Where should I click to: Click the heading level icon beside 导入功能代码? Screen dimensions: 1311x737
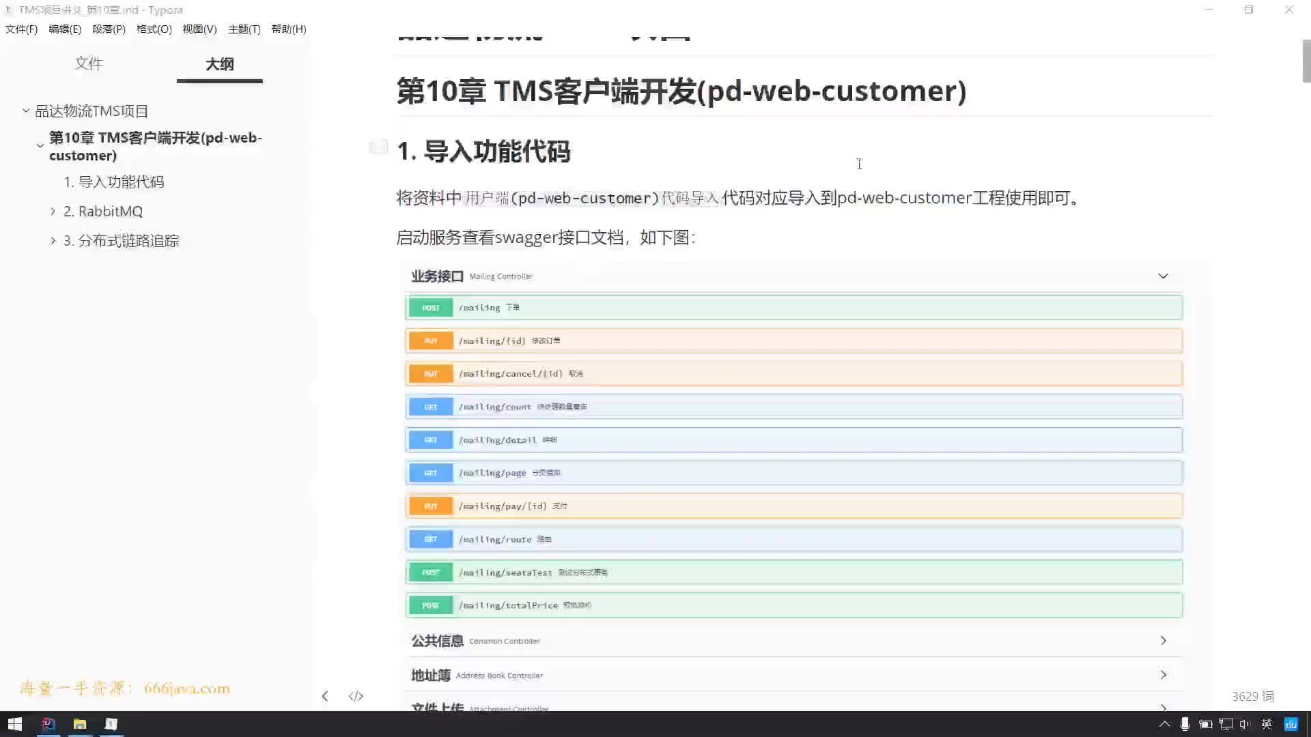[378, 147]
